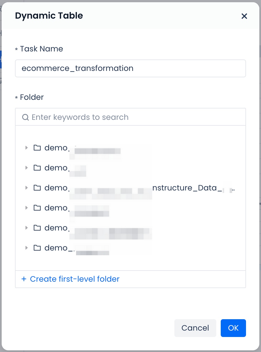Confirm with the OK button
The image size is (261, 352).
click(233, 328)
